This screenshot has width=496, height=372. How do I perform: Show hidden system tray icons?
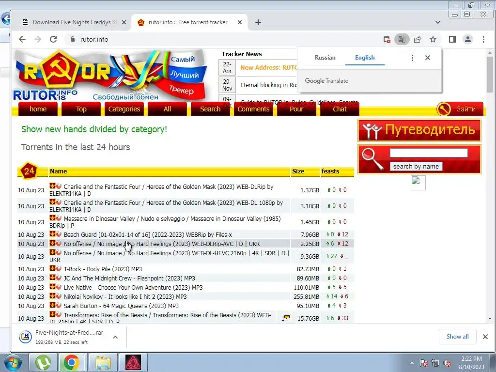[x=412, y=363]
